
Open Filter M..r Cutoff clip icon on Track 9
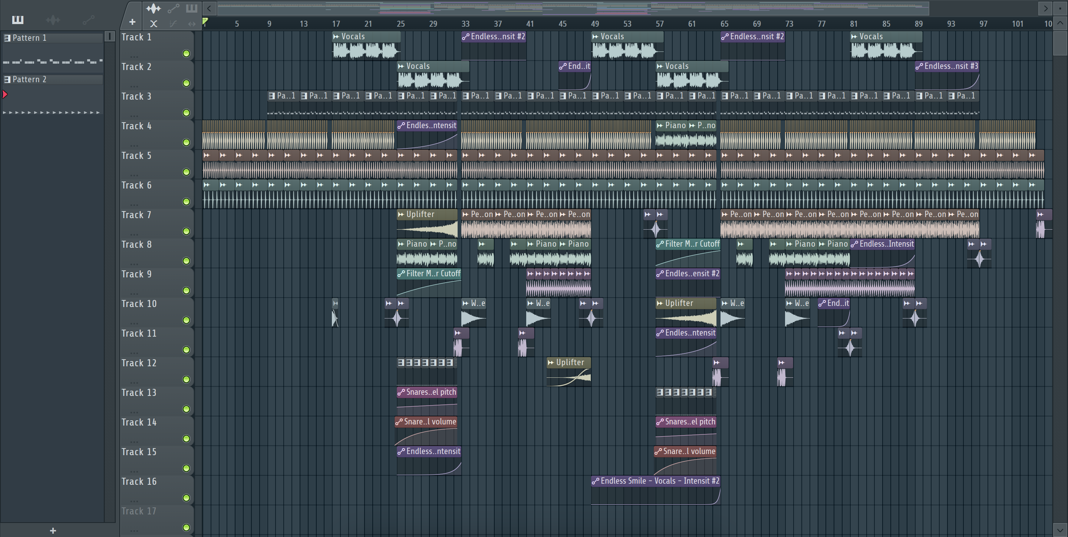pyautogui.click(x=401, y=274)
